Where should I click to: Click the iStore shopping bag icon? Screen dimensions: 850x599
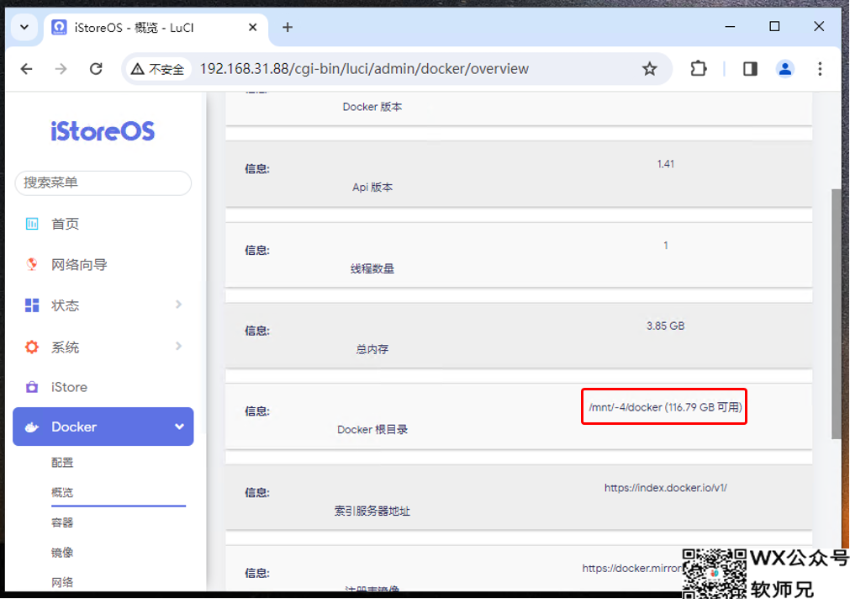(32, 387)
